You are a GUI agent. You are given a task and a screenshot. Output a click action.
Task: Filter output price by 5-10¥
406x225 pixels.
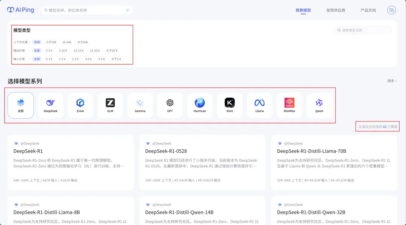63,50
